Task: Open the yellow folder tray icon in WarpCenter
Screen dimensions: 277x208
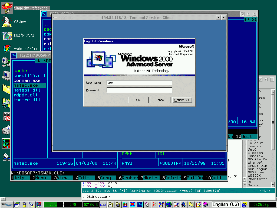Action: pyautogui.click(x=191, y=204)
